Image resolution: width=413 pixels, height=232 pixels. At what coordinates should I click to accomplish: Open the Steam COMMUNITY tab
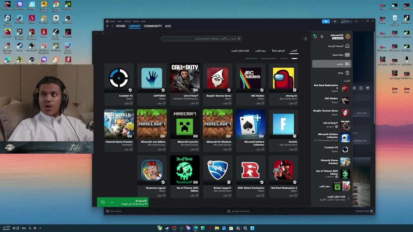pos(153,26)
